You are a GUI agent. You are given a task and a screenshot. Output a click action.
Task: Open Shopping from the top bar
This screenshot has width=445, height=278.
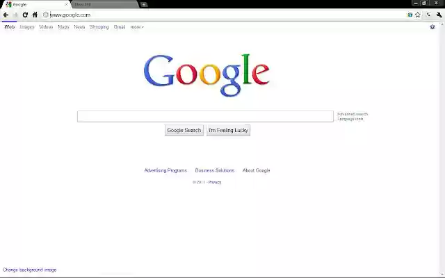(99, 27)
